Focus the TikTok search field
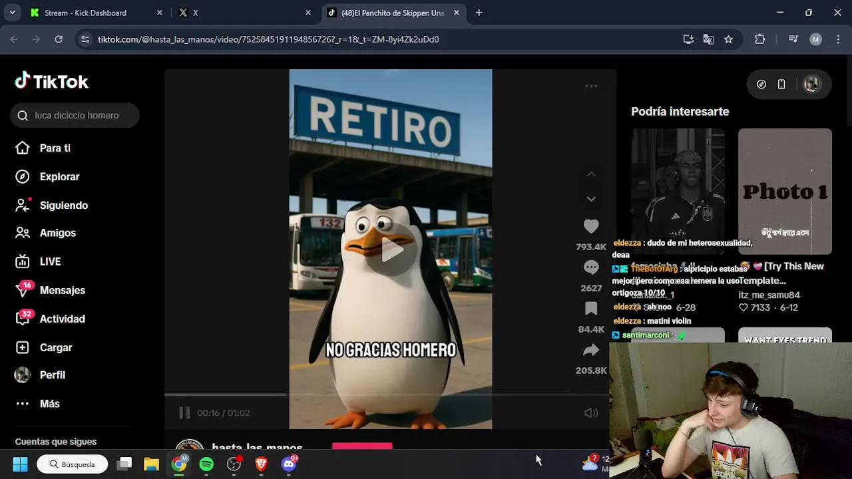Image resolution: width=852 pixels, height=479 pixels. pyautogui.click(x=75, y=115)
